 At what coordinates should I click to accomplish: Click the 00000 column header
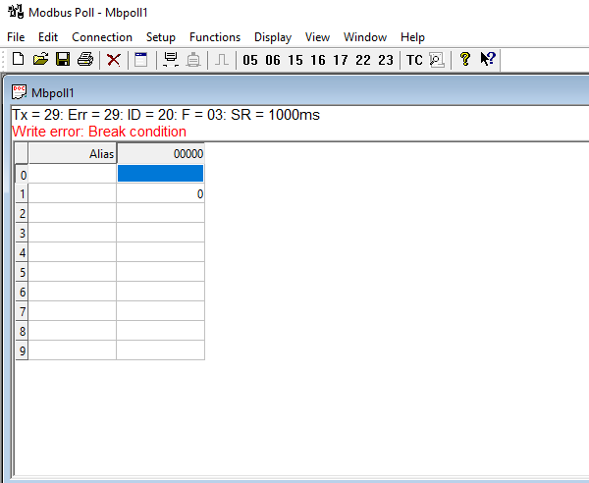161,153
